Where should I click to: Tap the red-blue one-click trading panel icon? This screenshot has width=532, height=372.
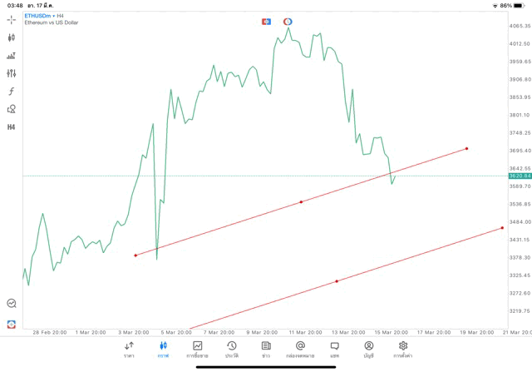[x=267, y=21]
